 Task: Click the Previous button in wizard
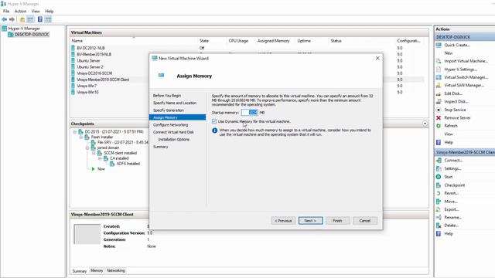(x=283, y=221)
